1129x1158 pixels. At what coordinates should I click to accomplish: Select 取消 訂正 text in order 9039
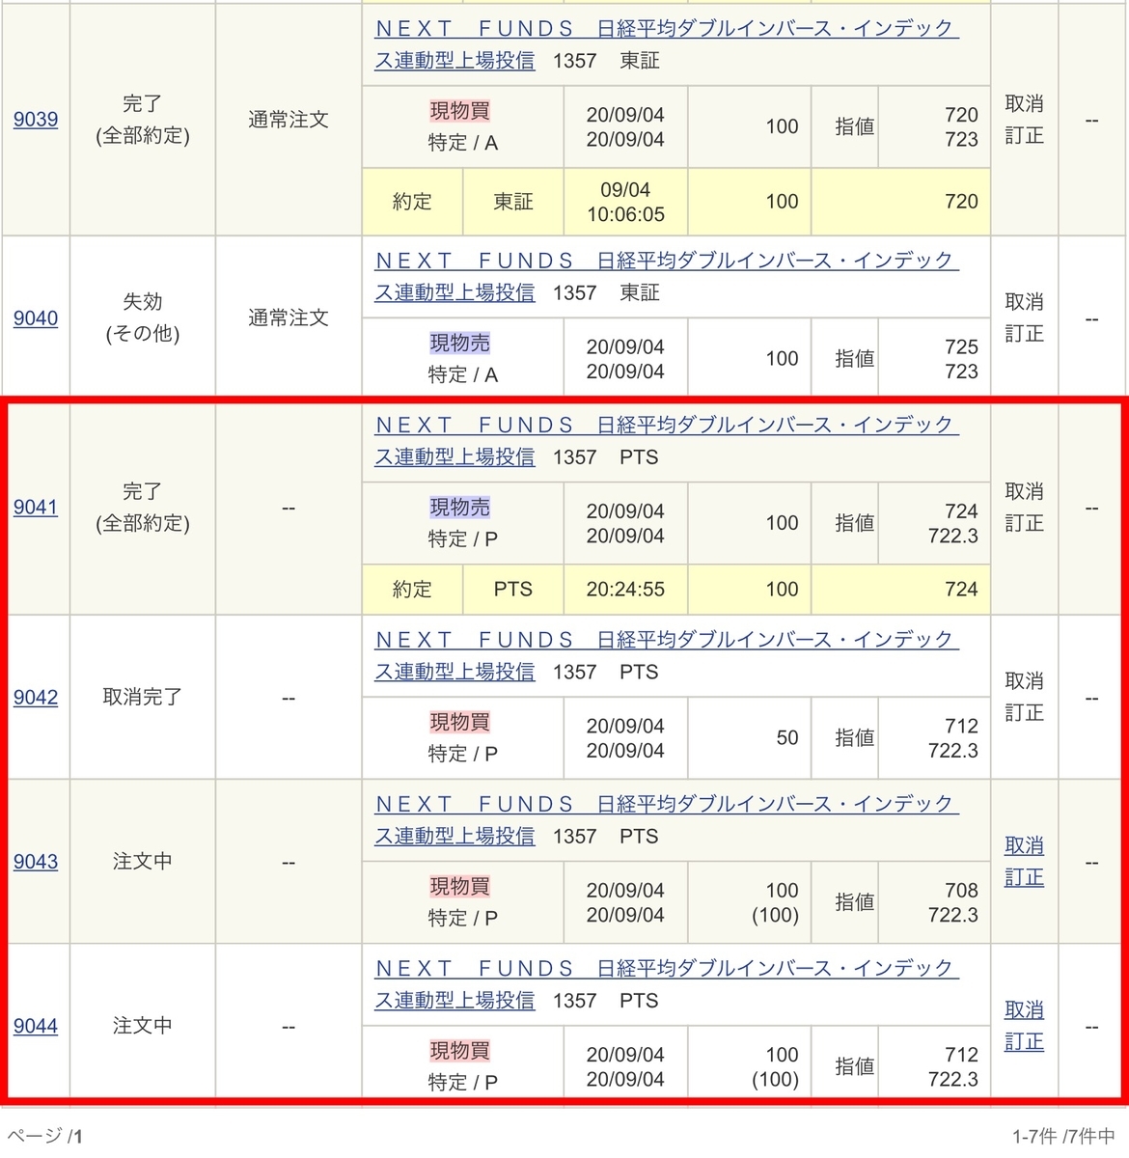pyautogui.click(x=1024, y=120)
